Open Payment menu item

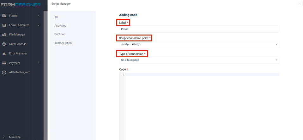[x=15, y=63]
